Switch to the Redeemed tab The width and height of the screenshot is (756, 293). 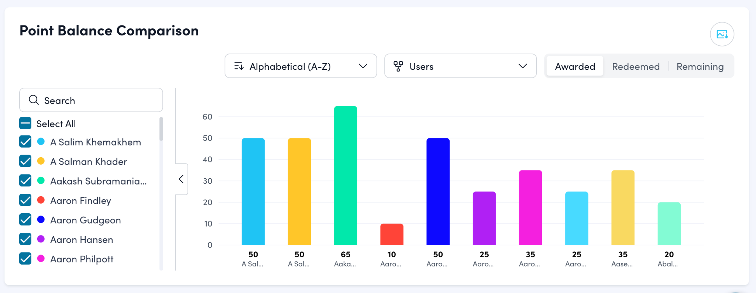click(636, 66)
